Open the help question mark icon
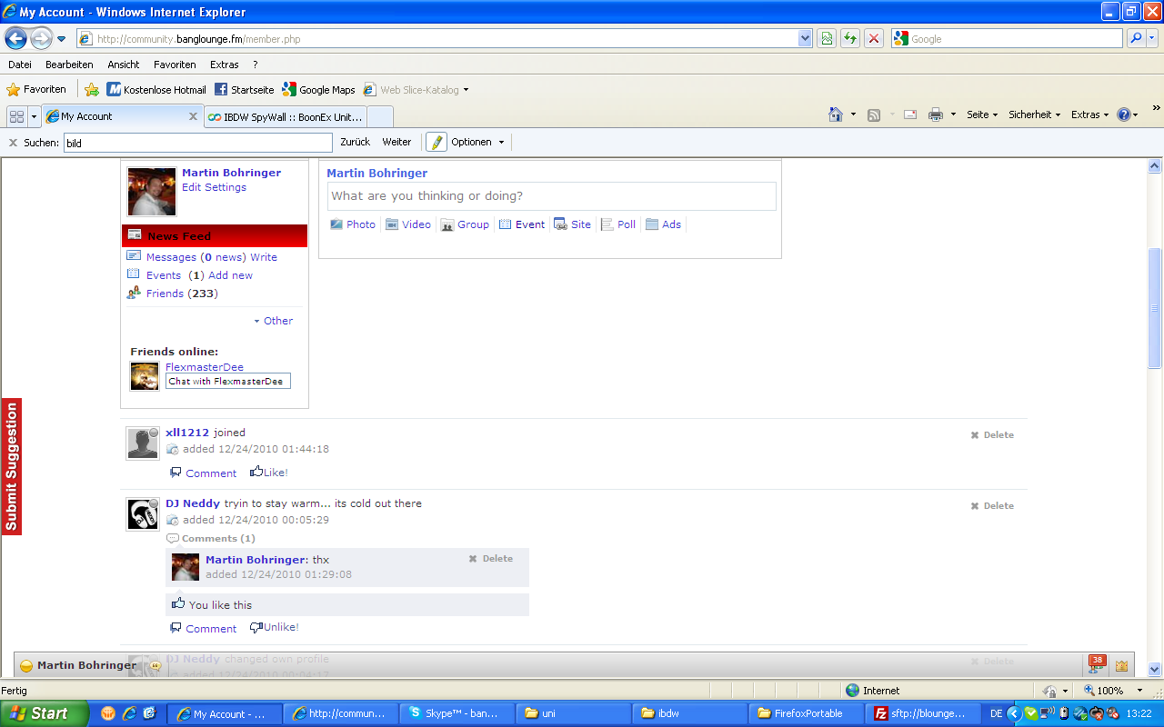1164x727 pixels. tap(1124, 115)
